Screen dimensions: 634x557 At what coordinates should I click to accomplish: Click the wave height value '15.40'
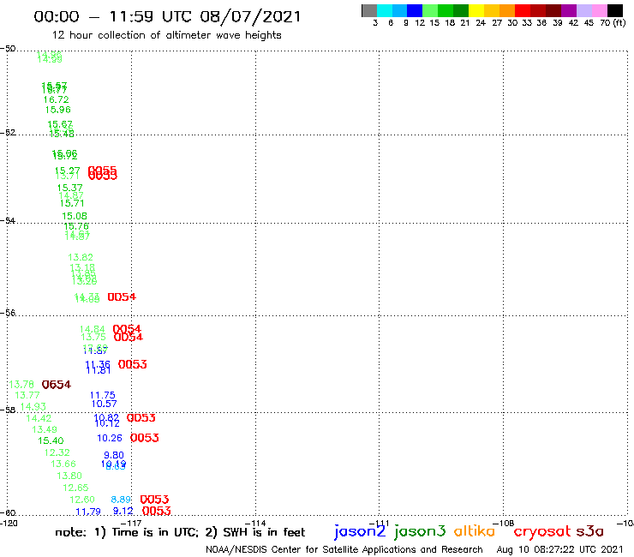(x=51, y=441)
